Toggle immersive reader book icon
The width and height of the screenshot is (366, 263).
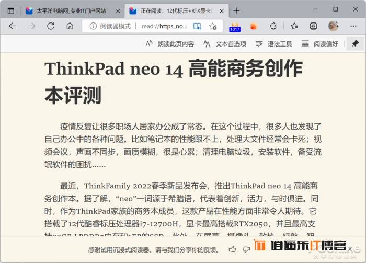[x=197, y=26]
